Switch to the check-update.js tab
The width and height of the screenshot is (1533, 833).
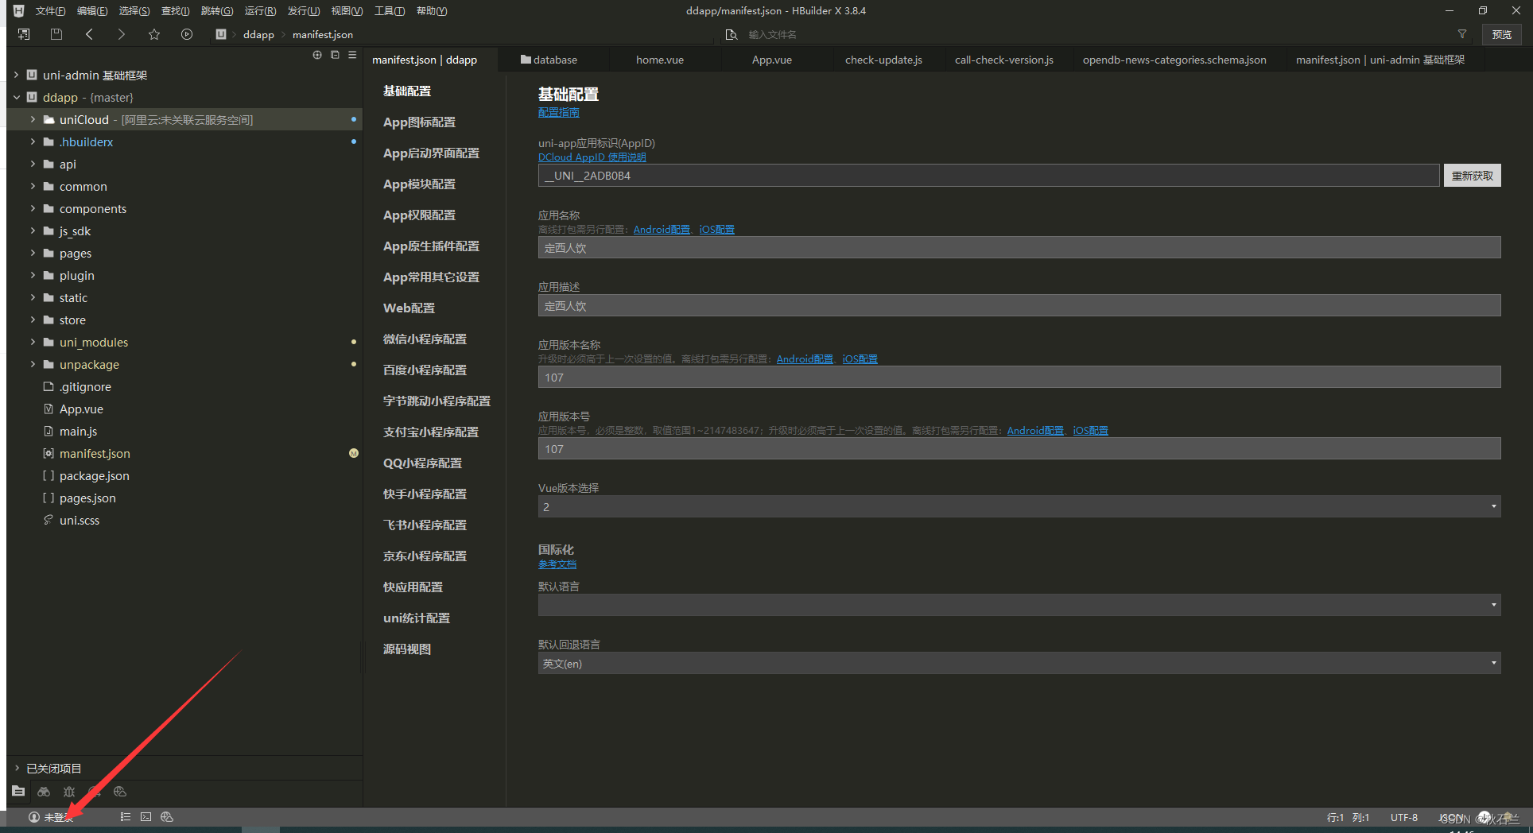883,60
